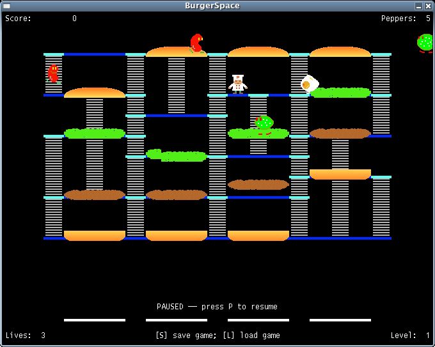Click the [S] save game label
The height and width of the screenshot is (347, 435).
point(186,335)
